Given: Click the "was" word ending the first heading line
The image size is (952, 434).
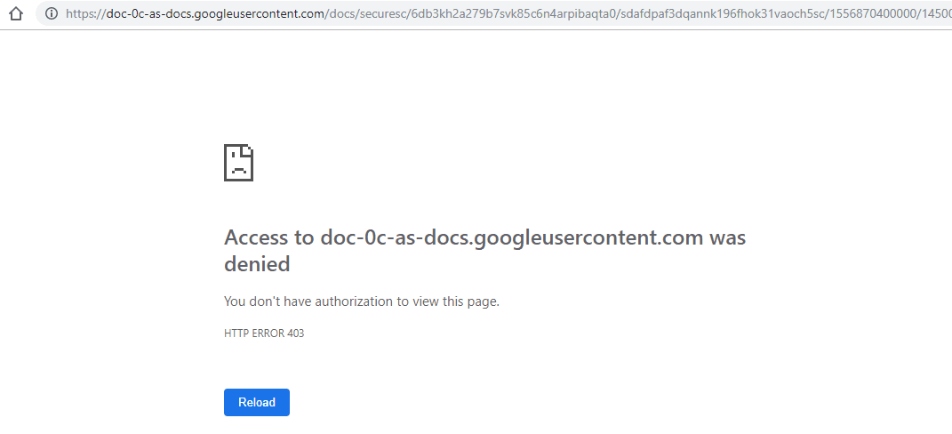Looking at the screenshot, I should [727, 237].
